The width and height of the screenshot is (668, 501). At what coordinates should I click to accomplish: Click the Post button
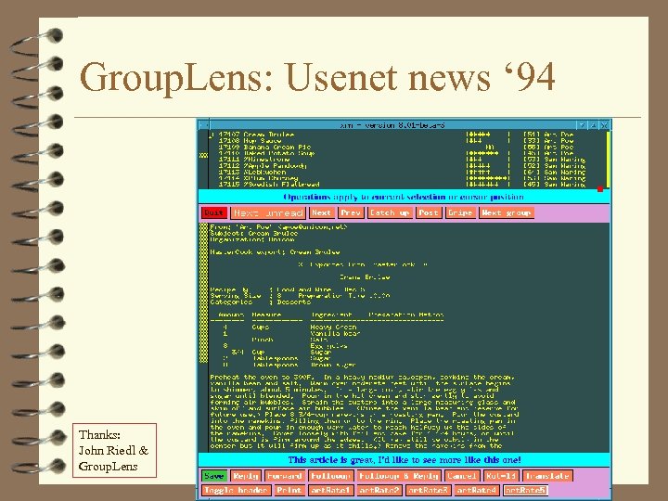[x=428, y=212]
